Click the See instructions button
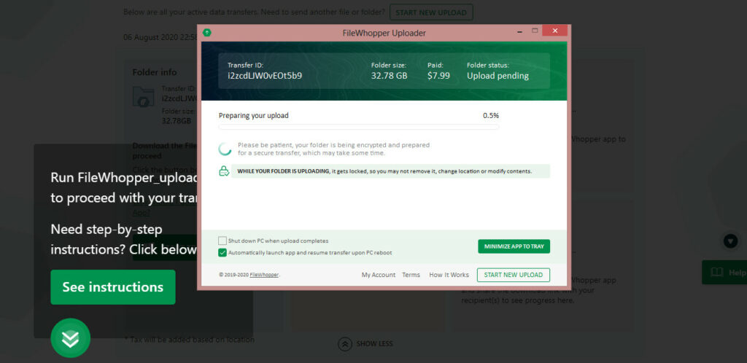 pos(113,287)
